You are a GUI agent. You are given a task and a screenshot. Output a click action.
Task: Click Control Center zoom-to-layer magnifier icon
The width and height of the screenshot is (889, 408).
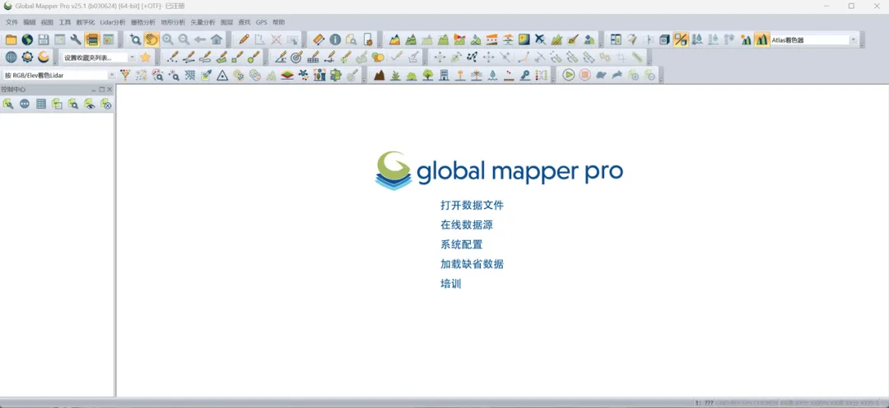point(73,104)
